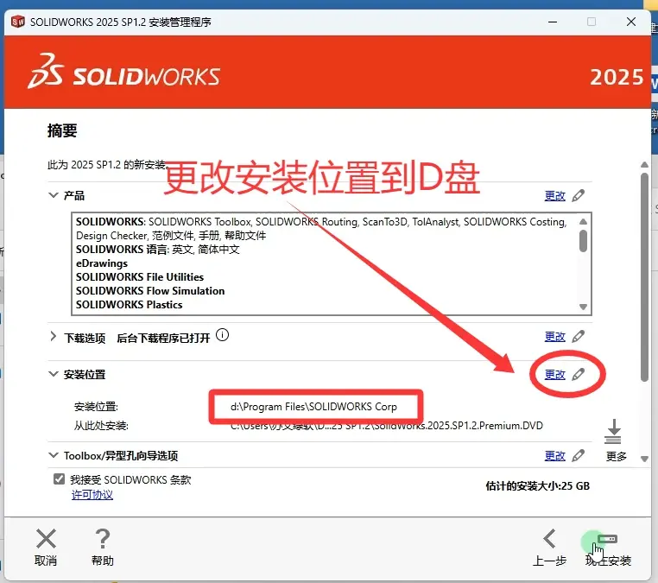Uncheck 我接受 SOLIDWORKS 条款 checkbox
658x583 pixels.
pyautogui.click(x=60, y=478)
